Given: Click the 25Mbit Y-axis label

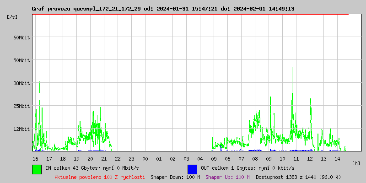Looking at the screenshot, I should coord(22,106).
